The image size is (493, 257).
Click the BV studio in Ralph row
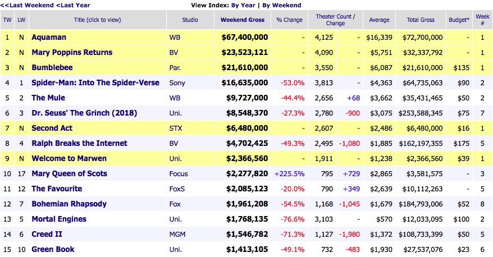pyautogui.click(x=174, y=143)
